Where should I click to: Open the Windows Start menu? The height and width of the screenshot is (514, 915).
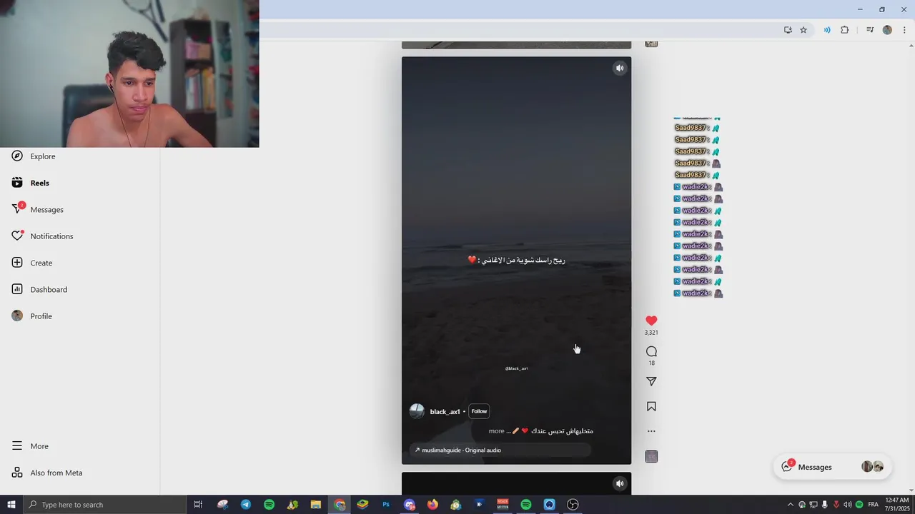[11, 505]
